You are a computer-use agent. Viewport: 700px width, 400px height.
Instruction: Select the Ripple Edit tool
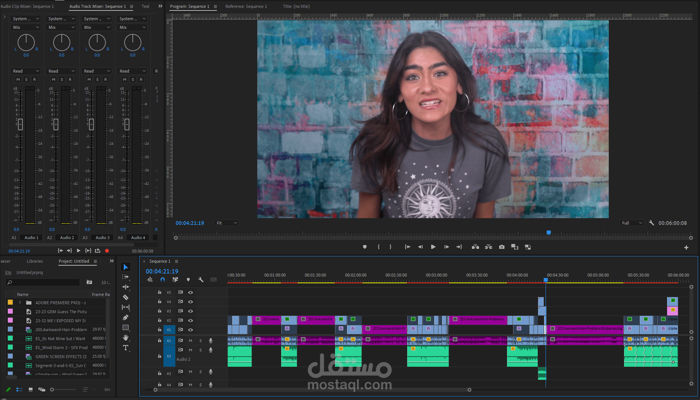point(126,287)
